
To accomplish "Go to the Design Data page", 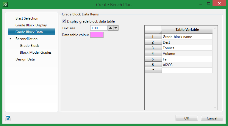I will click(25, 59).
